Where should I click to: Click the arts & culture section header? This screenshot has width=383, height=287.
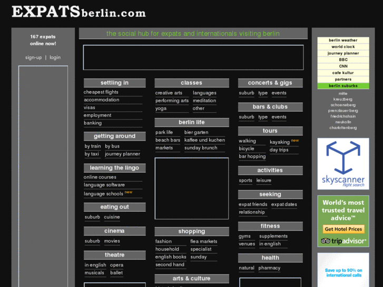pos(192,279)
